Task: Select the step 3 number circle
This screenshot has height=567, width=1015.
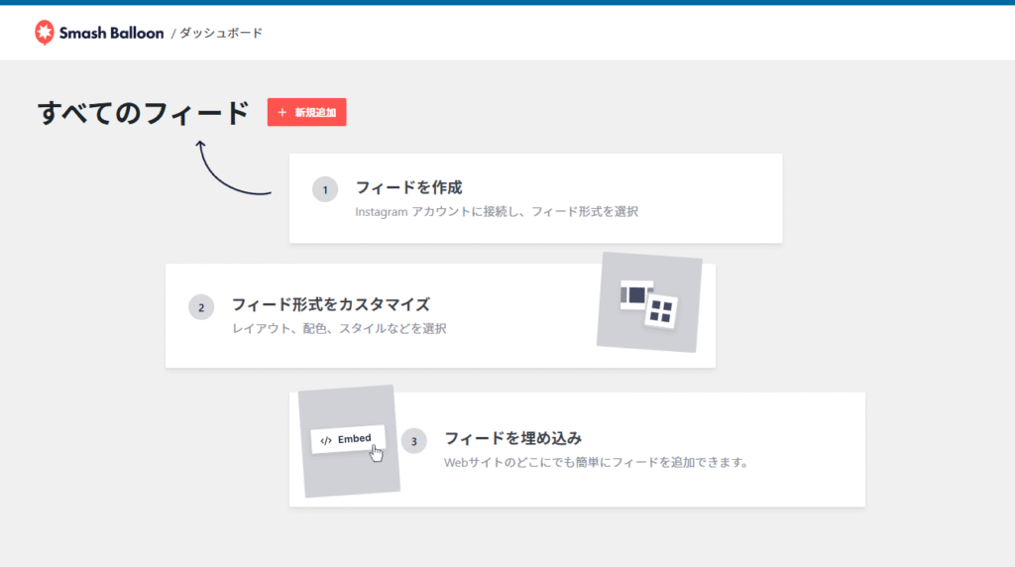Action: 413,440
